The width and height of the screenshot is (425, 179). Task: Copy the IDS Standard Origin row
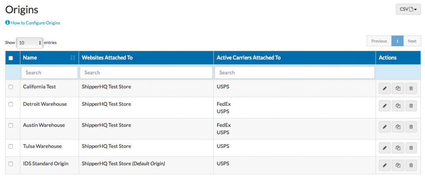[398, 166]
